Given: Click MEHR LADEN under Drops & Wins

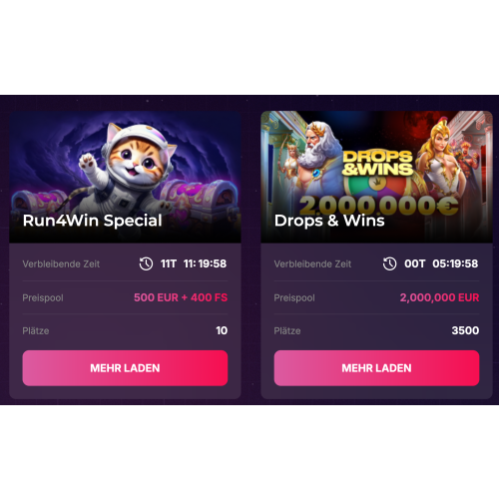Looking at the screenshot, I should (x=376, y=368).
